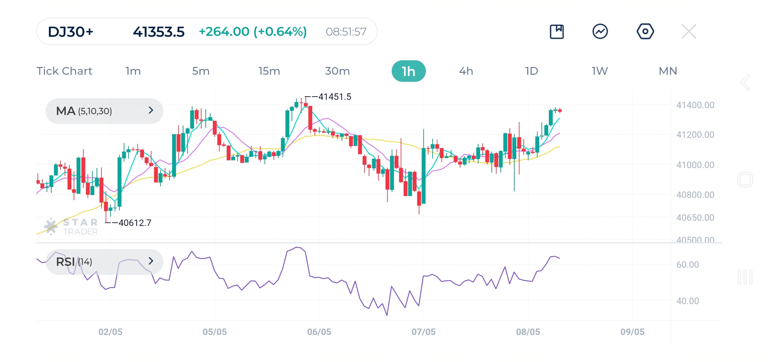Screen dimensions: 776x362
Task: Select the 15m timeframe
Action: [269, 71]
